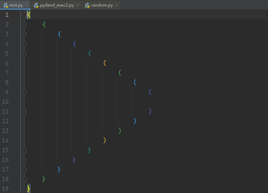Collapse the fold region starting at line 3
The image size is (268, 193).
point(24,34)
